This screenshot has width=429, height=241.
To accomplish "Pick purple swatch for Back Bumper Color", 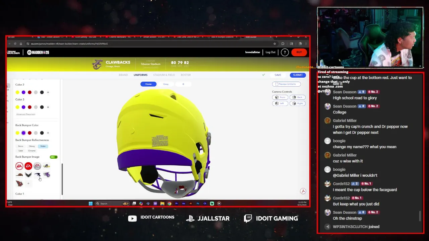I will click(x=23, y=133).
